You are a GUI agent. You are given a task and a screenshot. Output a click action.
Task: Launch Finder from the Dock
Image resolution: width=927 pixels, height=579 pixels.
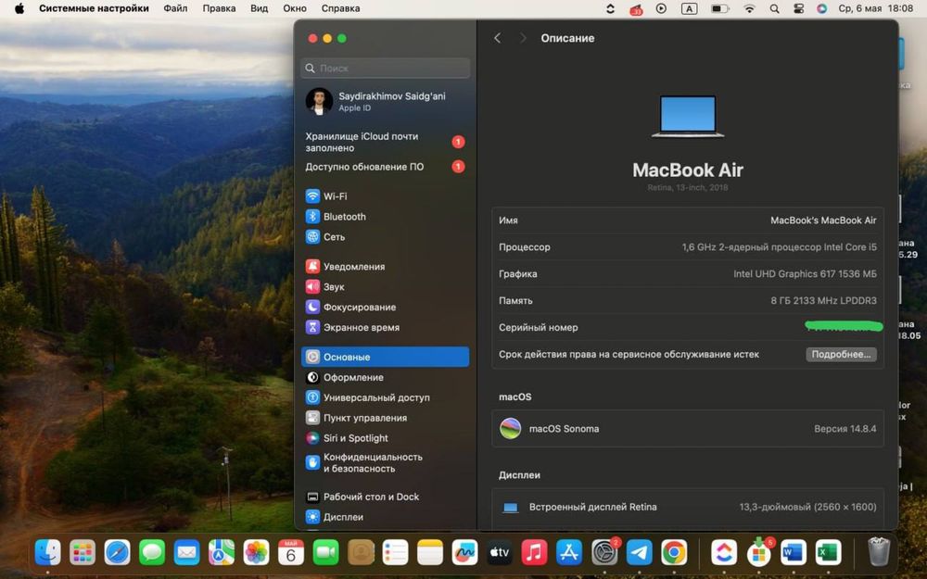pos(47,553)
